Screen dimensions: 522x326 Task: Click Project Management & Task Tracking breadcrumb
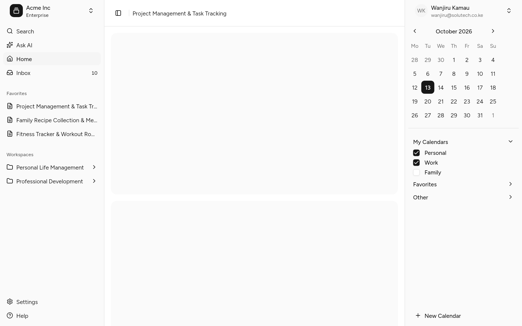tap(179, 14)
